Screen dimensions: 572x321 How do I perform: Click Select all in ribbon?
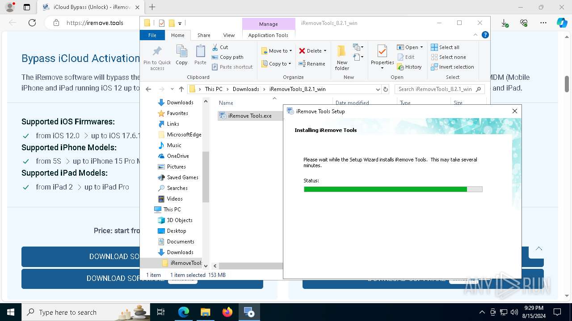tap(445, 47)
